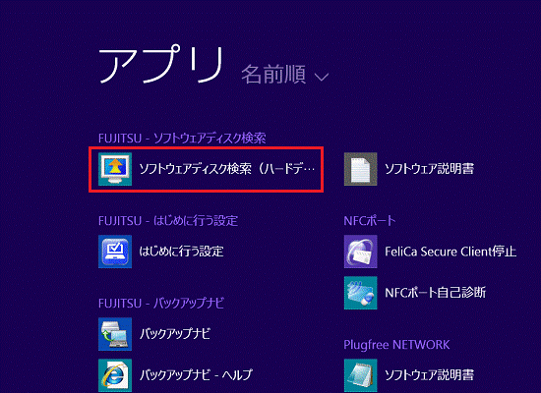This screenshot has width=541, height=393.
Task: Click the はじめに行う設定 app name
Action: (x=181, y=252)
